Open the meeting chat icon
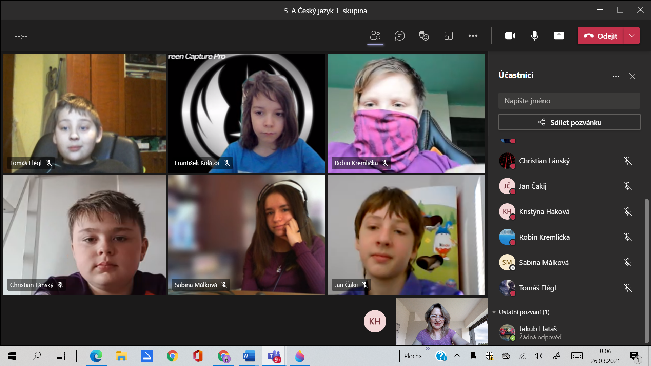Viewport: 651px width, 366px height. [x=399, y=36]
